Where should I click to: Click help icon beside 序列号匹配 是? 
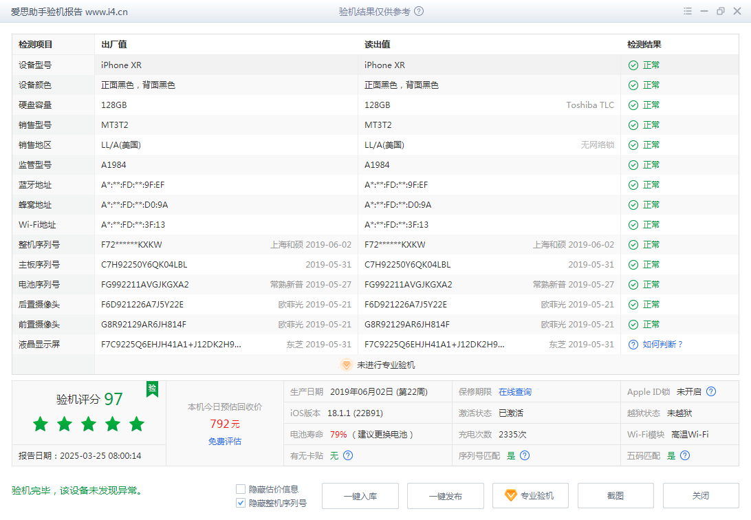[525, 455]
